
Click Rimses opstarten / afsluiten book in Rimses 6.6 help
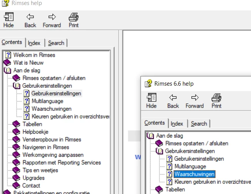coord(159,143)
